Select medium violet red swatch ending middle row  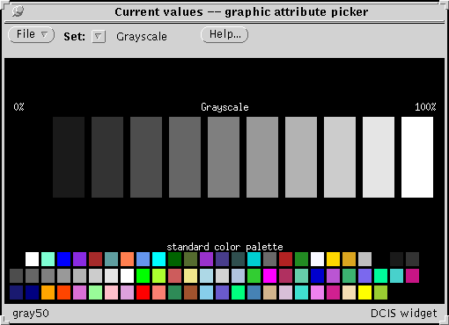[x=412, y=276]
